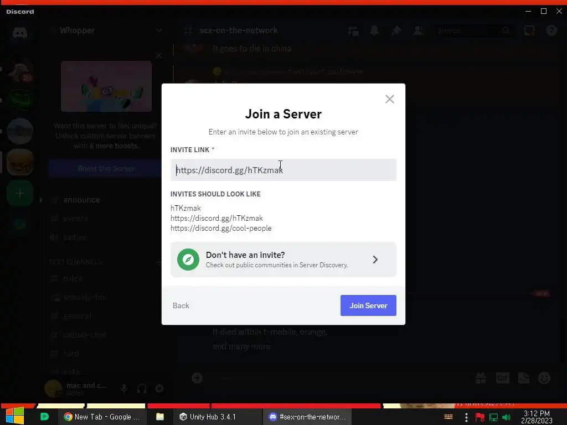567x425 pixels.
Task: Select the general text channel
Action: (77, 316)
